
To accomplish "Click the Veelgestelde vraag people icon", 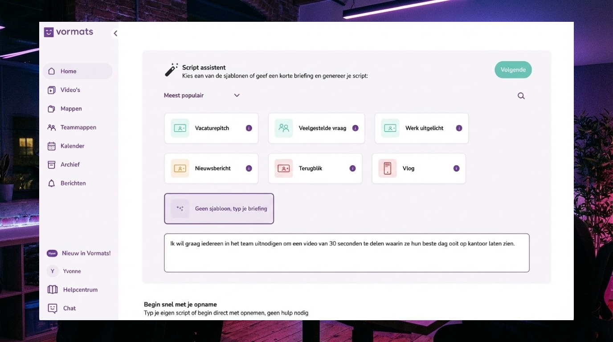I will [x=284, y=128].
